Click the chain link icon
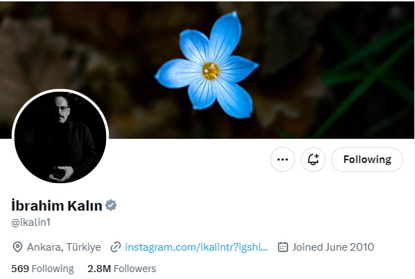Screen dimensions: 415x279 [116, 247]
